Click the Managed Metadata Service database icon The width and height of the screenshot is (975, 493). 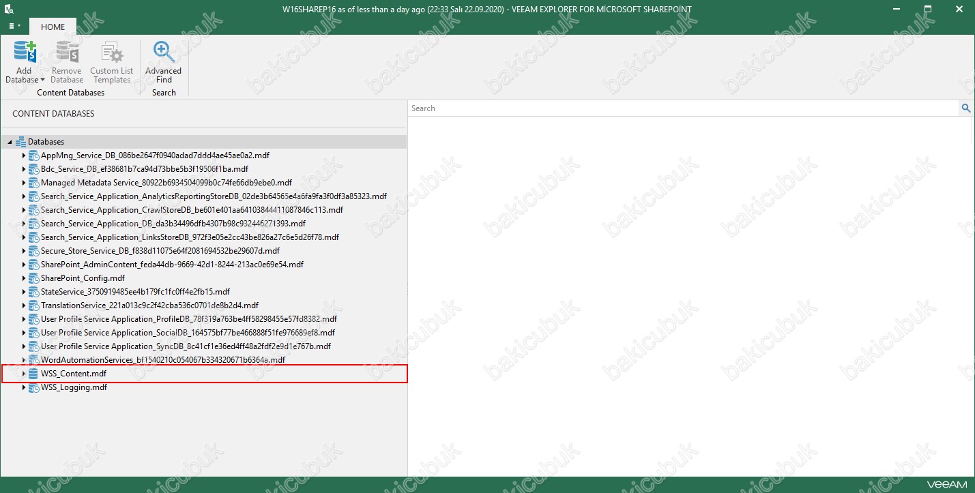coord(33,183)
